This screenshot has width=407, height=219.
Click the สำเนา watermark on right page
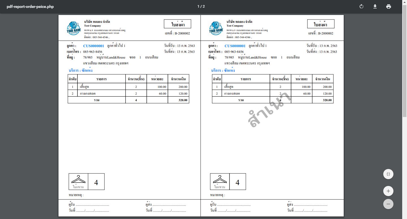click(269, 110)
